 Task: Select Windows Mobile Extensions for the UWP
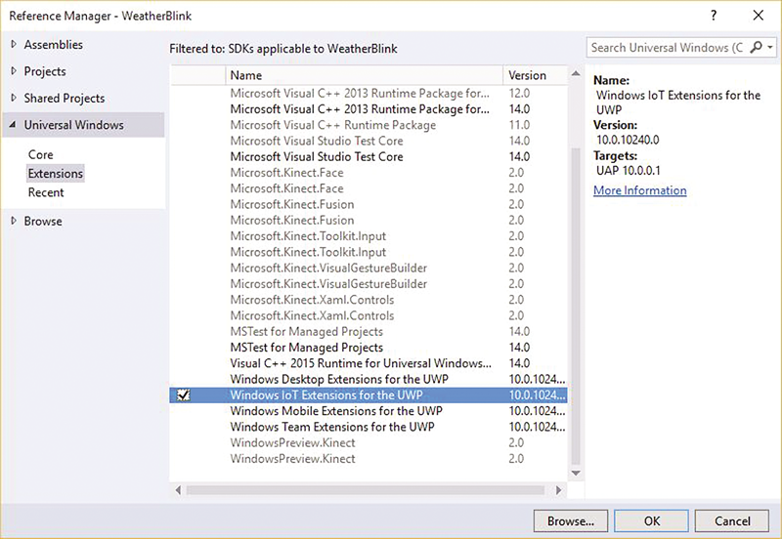tap(369, 411)
